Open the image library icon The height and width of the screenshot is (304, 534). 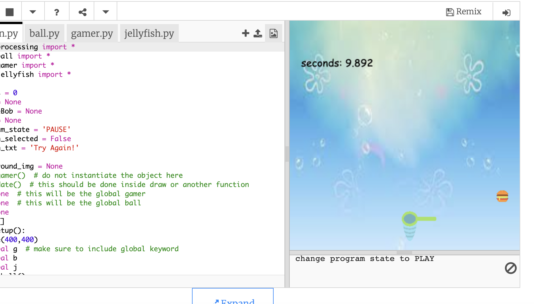273,34
